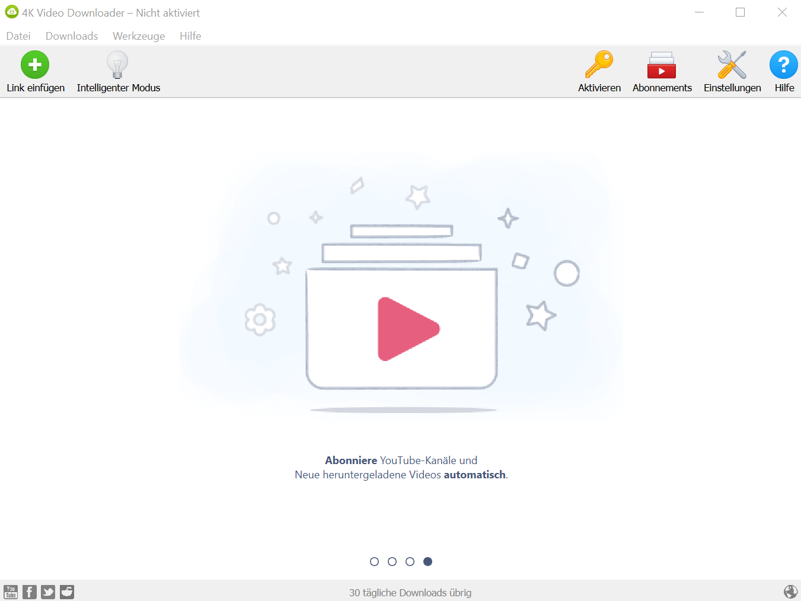Minimize the 4K Video Downloader window
Viewport: 801px width, 601px height.
pos(700,12)
